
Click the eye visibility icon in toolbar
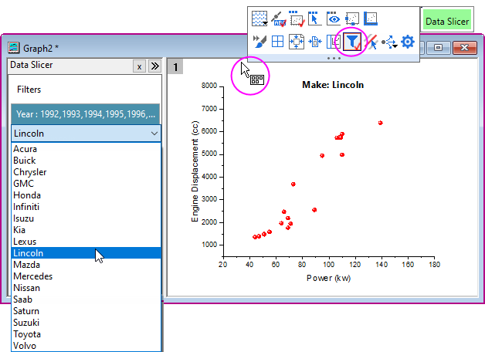(x=334, y=19)
